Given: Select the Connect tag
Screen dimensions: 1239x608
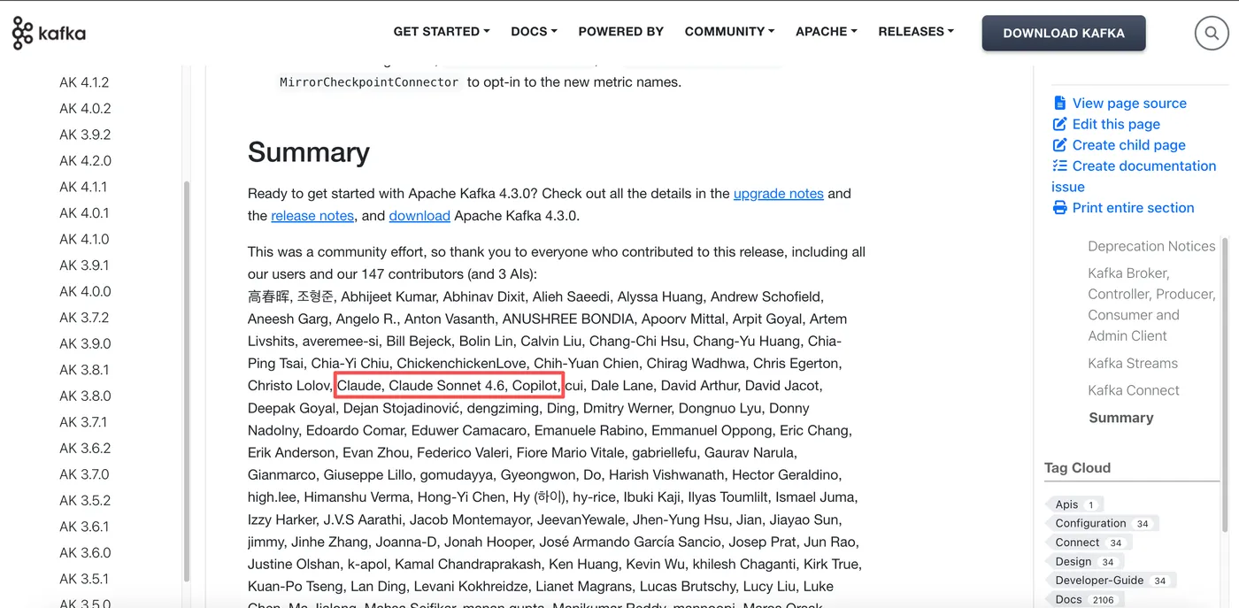Looking at the screenshot, I should click(x=1090, y=543).
